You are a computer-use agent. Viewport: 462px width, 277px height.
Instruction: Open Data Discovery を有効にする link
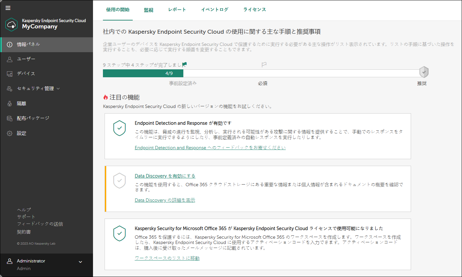tap(165, 176)
